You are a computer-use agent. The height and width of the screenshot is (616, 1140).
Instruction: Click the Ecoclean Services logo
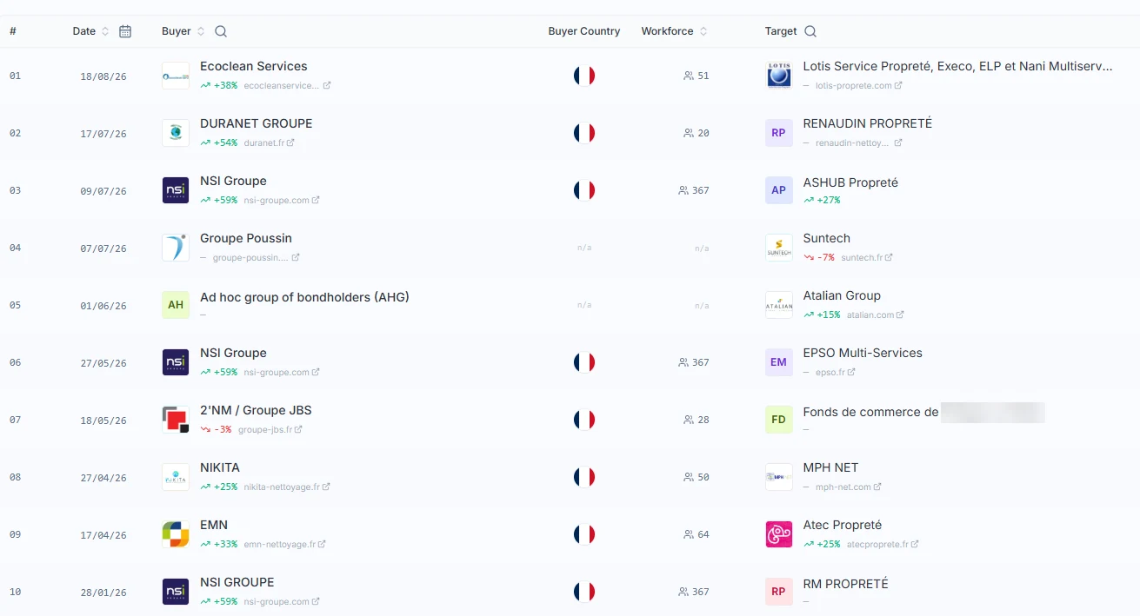176,76
